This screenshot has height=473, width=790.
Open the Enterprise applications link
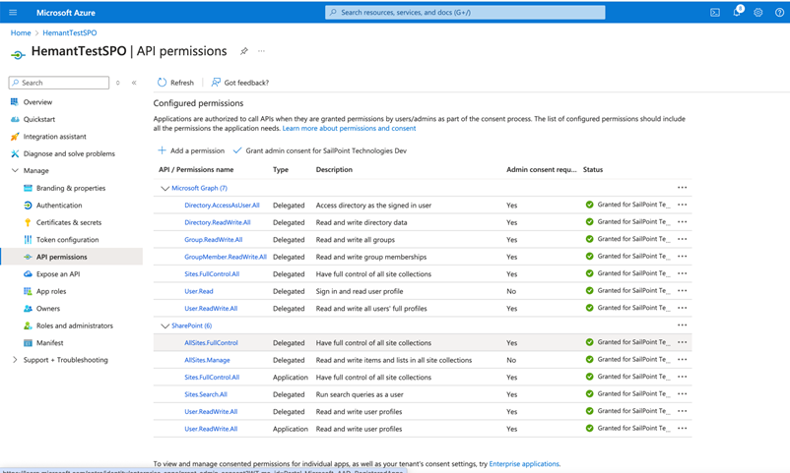(x=524, y=463)
